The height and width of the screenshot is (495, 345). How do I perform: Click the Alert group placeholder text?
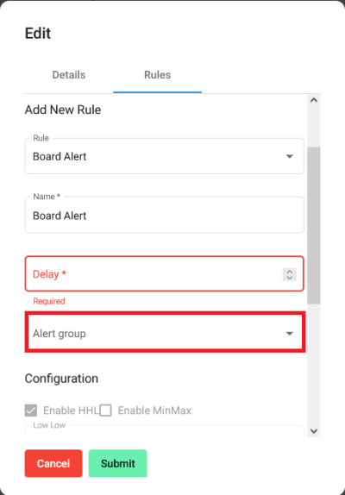(x=60, y=334)
